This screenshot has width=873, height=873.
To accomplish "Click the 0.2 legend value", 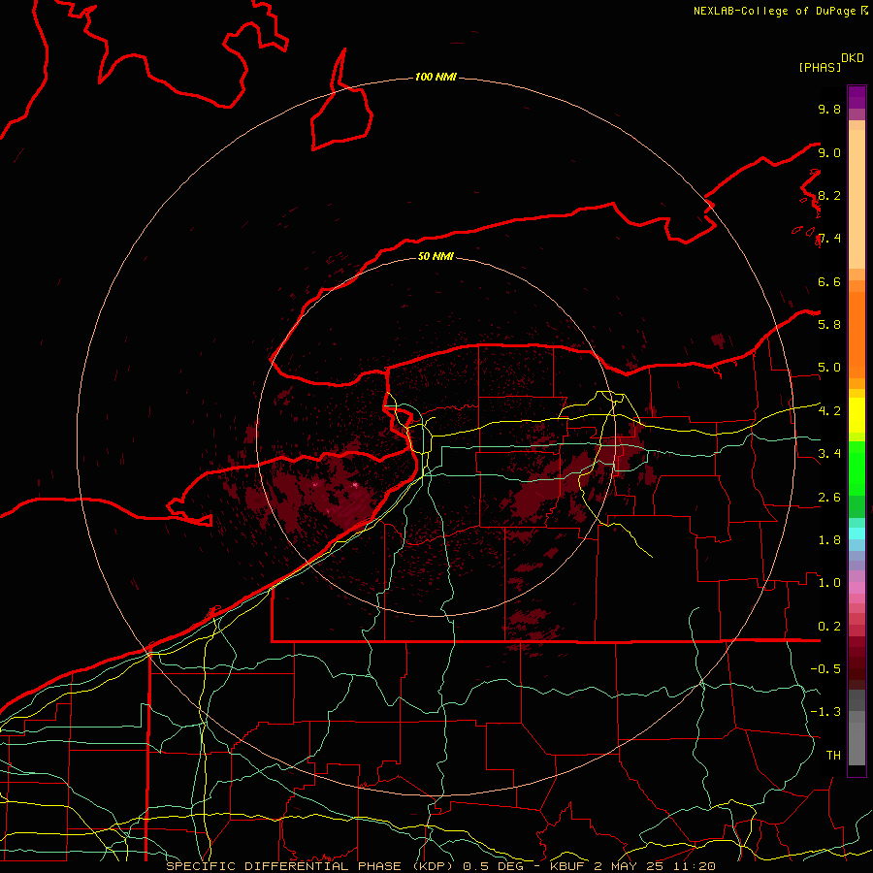I will [x=829, y=627].
